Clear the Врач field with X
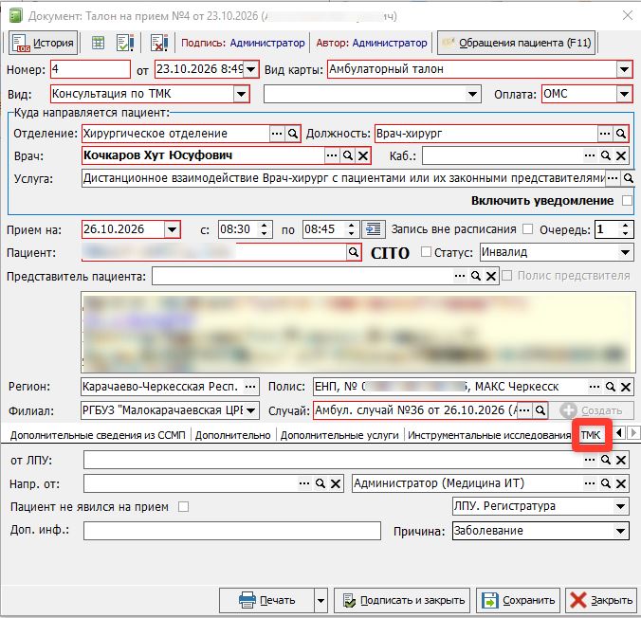Screen dimensions: 641x618 363,155
